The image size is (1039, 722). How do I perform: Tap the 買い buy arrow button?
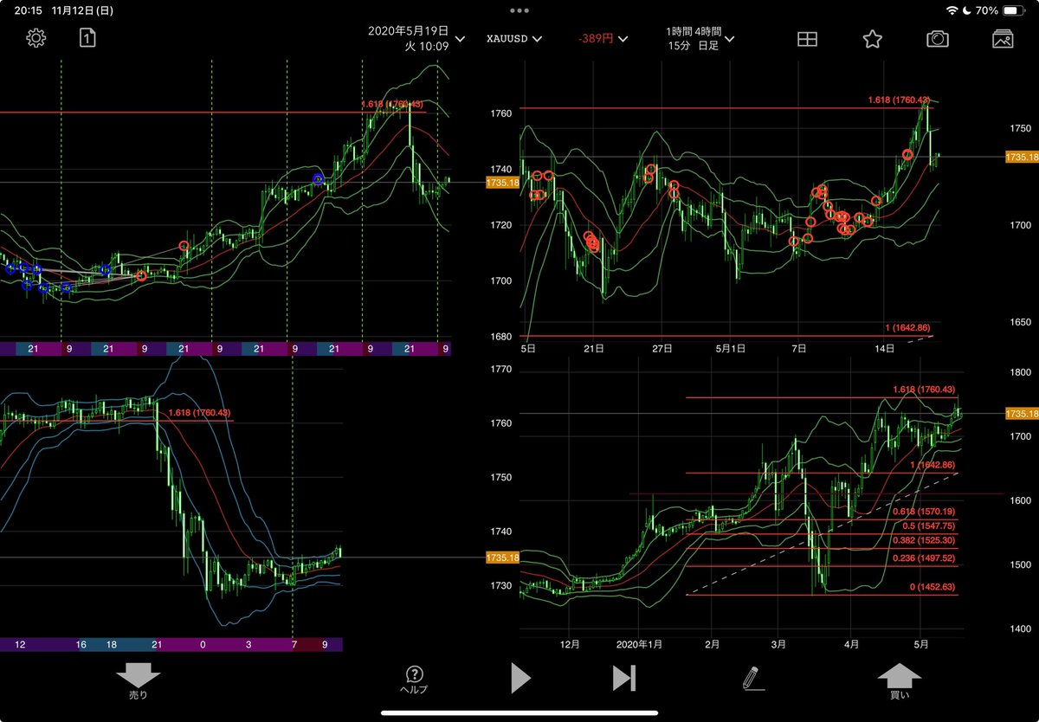pyautogui.click(x=900, y=681)
